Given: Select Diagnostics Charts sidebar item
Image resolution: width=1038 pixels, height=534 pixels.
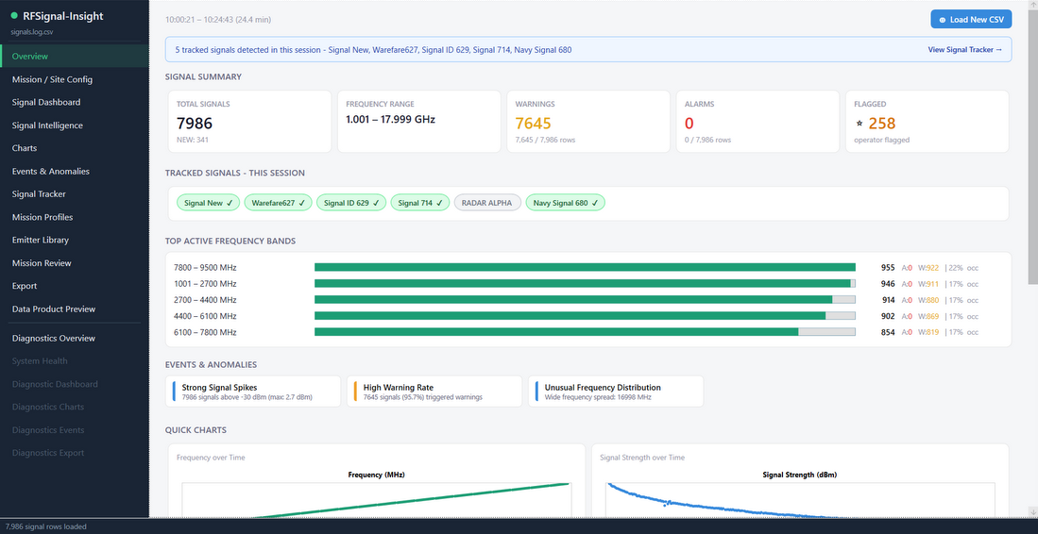Looking at the screenshot, I should tap(74, 408).
